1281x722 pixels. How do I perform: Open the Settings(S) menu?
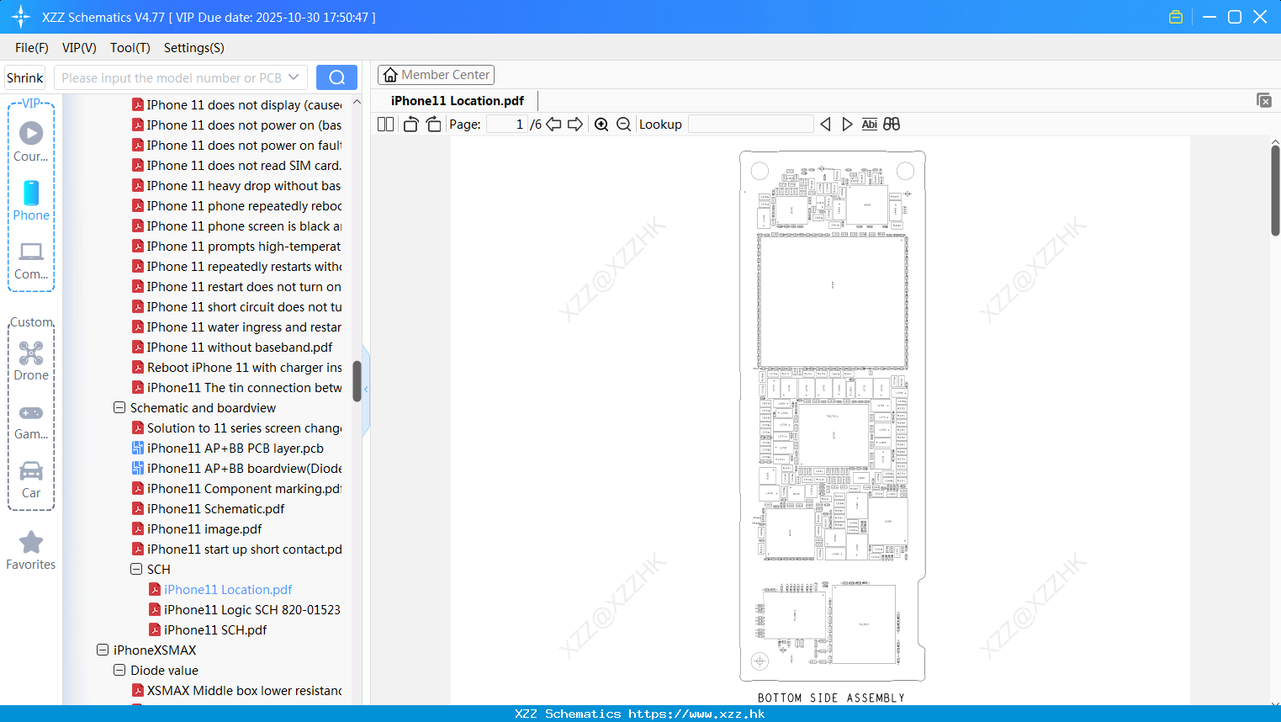point(194,48)
